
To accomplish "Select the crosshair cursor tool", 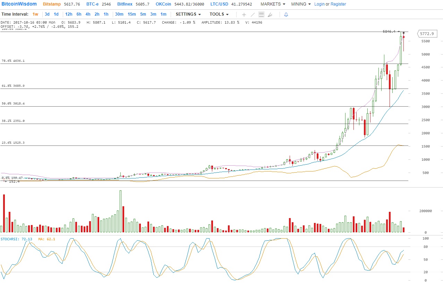I will (244, 15).
